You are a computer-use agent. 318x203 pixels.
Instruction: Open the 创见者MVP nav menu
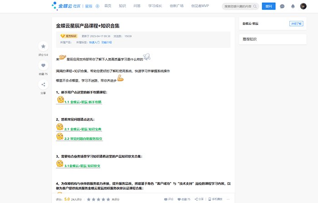click(x=200, y=6)
